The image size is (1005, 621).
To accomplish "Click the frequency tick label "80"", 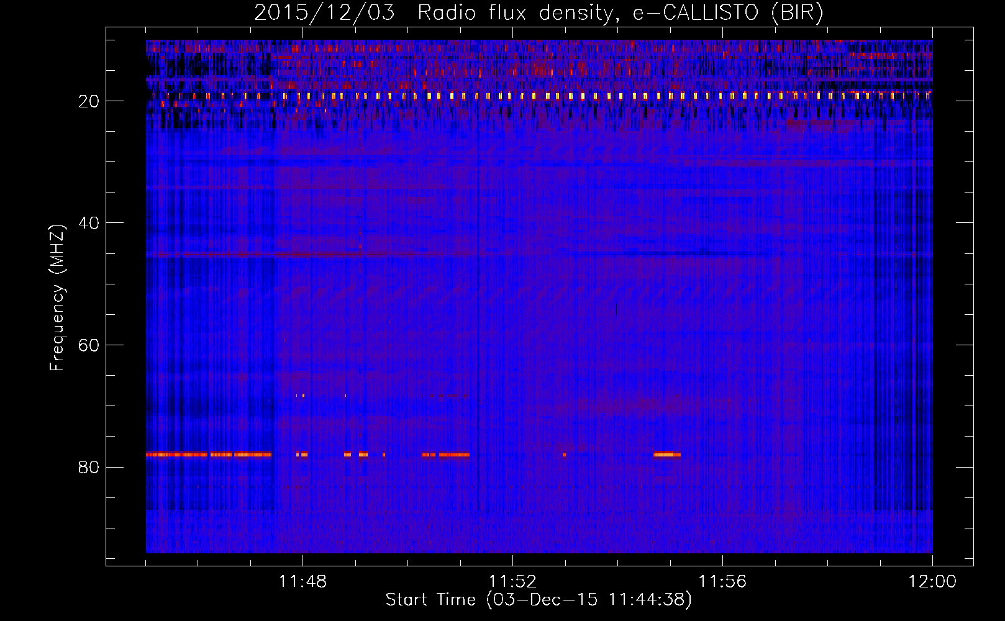I will (x=89, y=467).
